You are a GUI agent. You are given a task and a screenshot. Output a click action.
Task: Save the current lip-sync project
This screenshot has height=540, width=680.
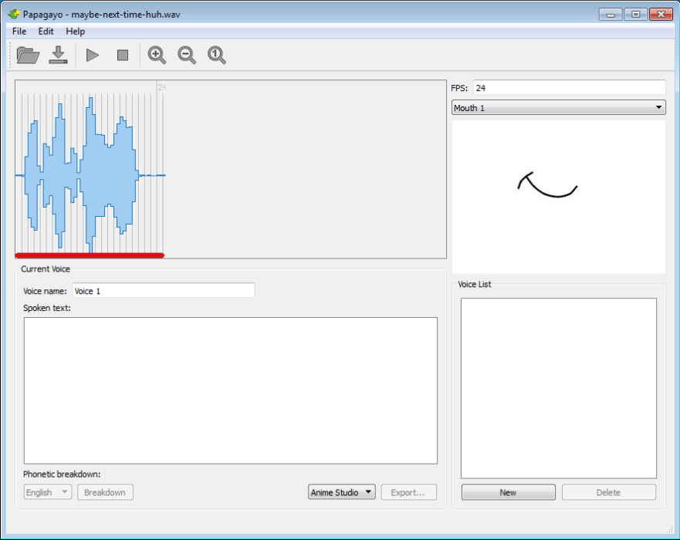click(x=57, y=55)
